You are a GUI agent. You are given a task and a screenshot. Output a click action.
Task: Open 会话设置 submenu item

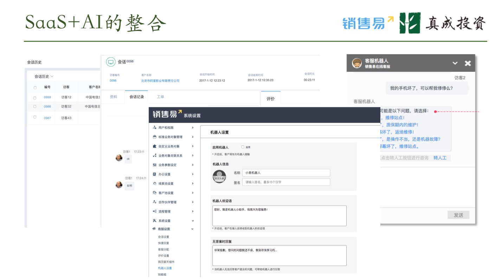click(x=163, y=237)
